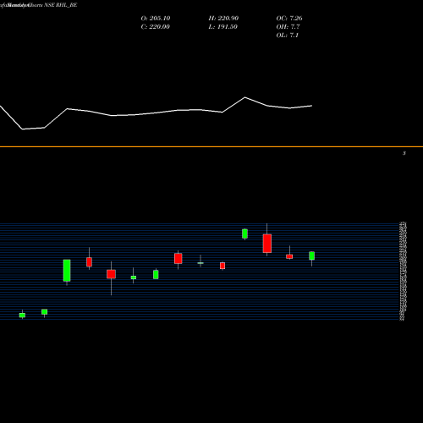423x423 pixels.
Task: Click the OC: 7.26 readout
Action: coord(289,19)
